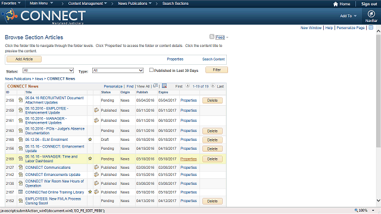Click star icon on CONNECTed Online Training row
The height and width of the screenshot is (214, 381).
click(x=90, y=192)
